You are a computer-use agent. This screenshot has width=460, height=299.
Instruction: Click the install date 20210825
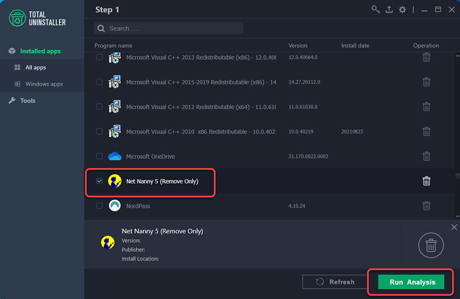click(352, 131)
